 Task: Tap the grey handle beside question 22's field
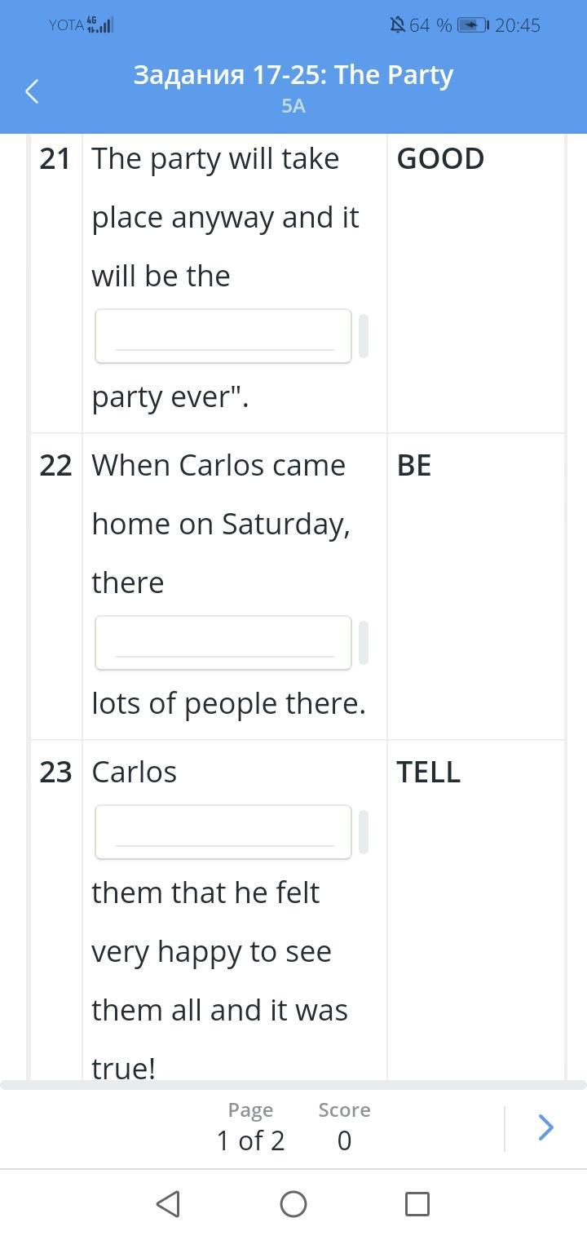364,643
